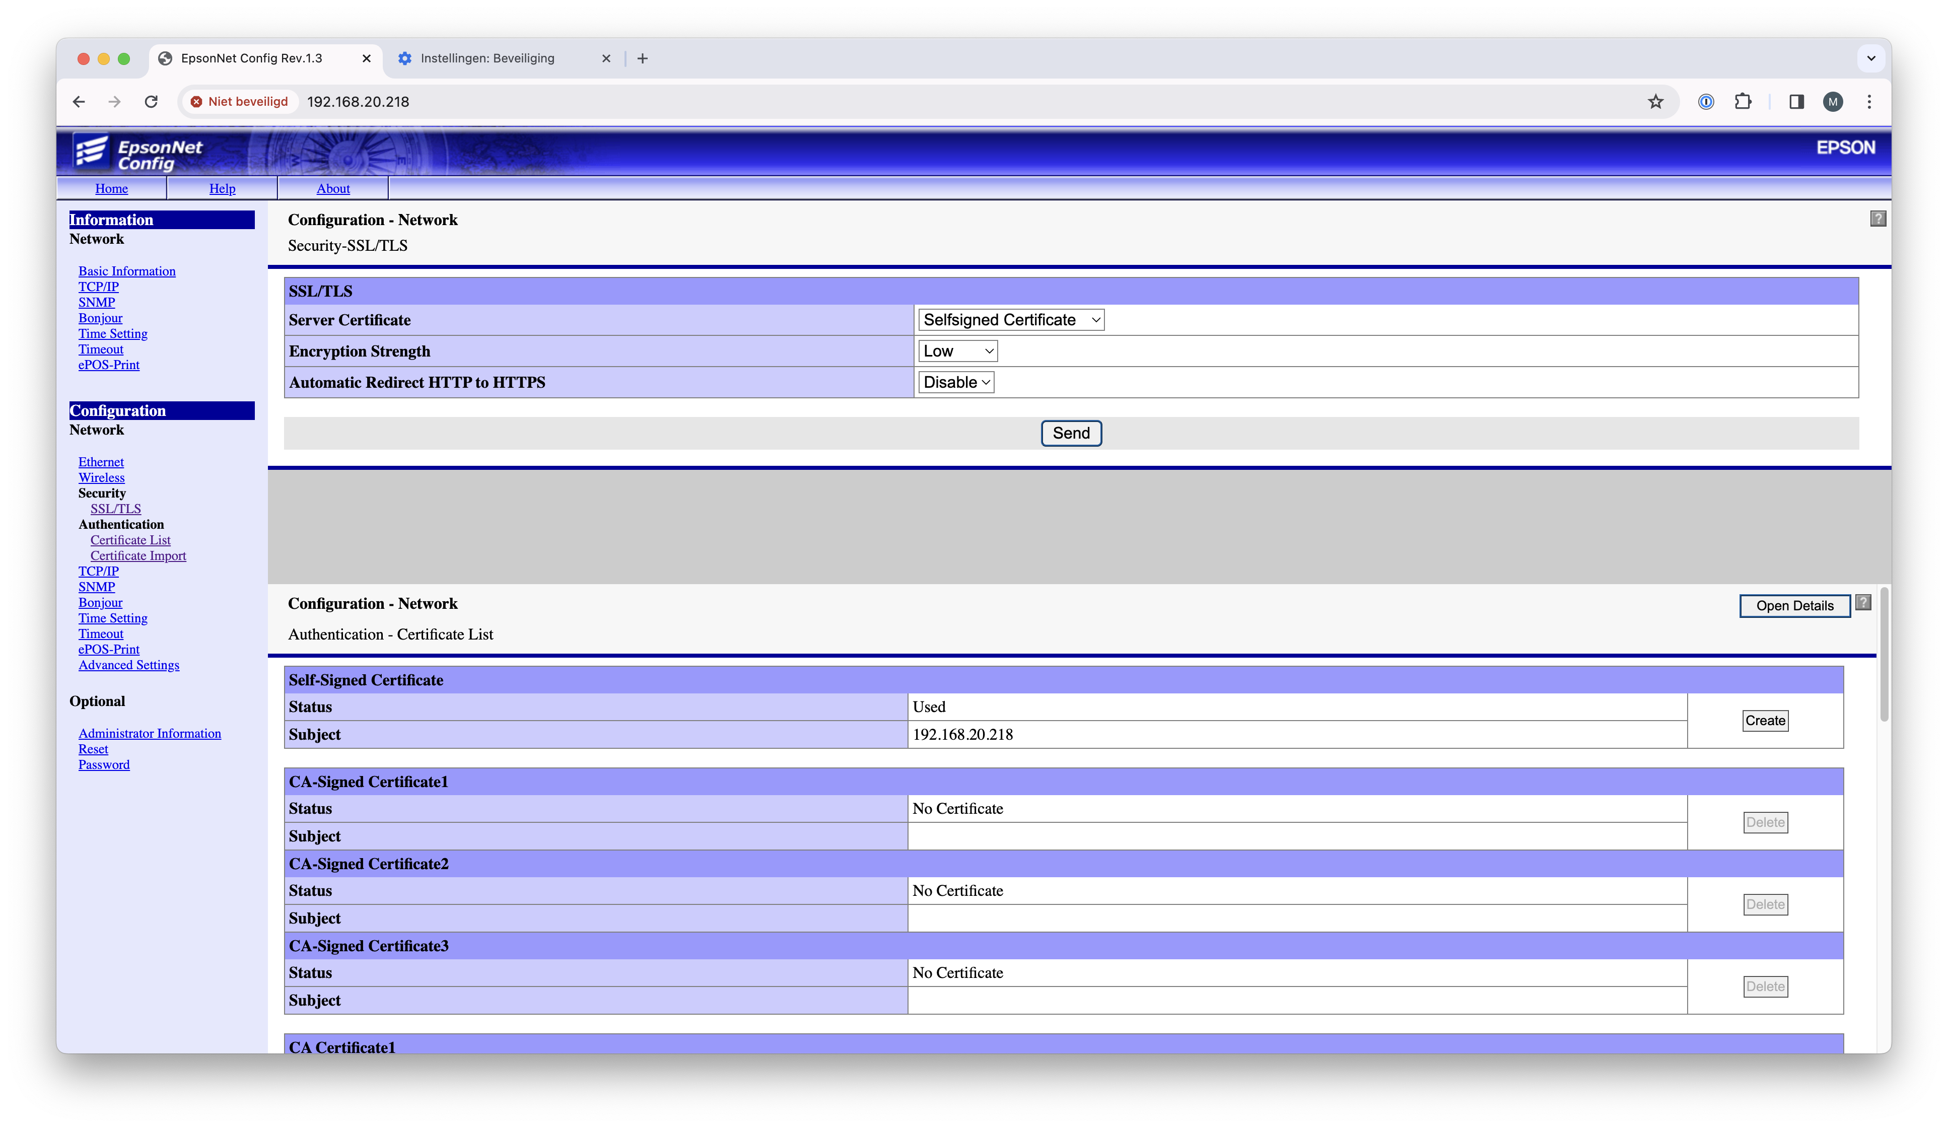Open SNMP under Configuration
Viewport: 1948px width, 1128px height.
[x=97, y=586]
